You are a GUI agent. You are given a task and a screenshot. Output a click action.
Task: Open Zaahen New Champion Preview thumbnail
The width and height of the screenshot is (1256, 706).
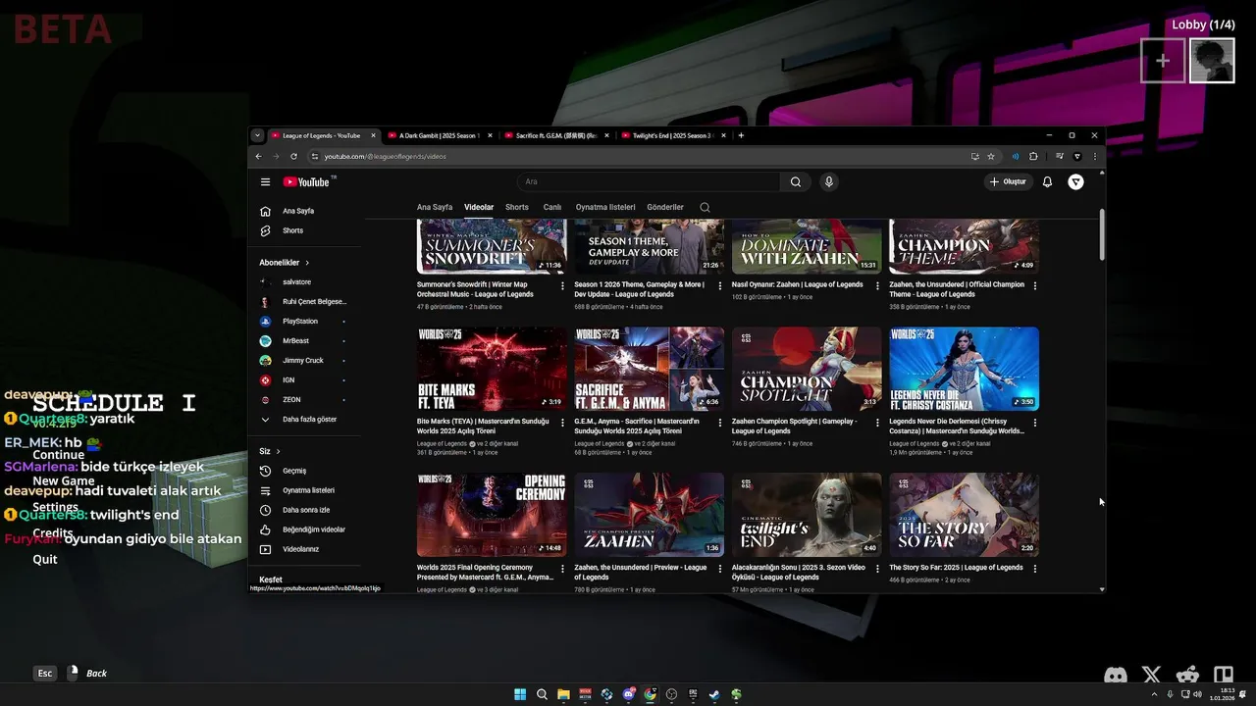650,515
